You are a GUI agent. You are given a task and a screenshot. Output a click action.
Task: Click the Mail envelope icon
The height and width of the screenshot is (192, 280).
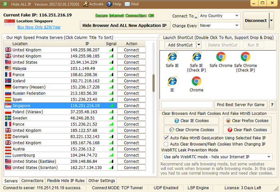point(127,4)
